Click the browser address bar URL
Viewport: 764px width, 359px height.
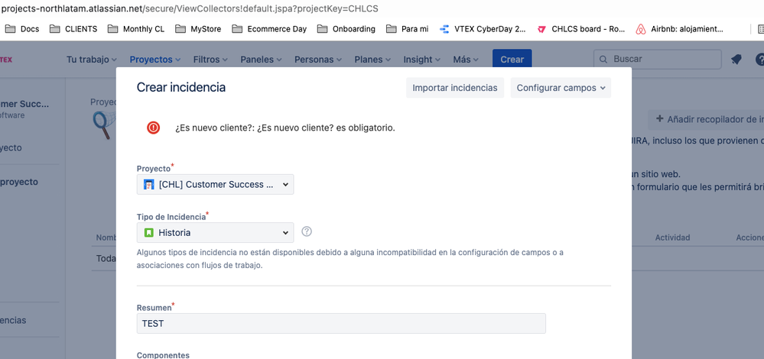coord(190,8)
